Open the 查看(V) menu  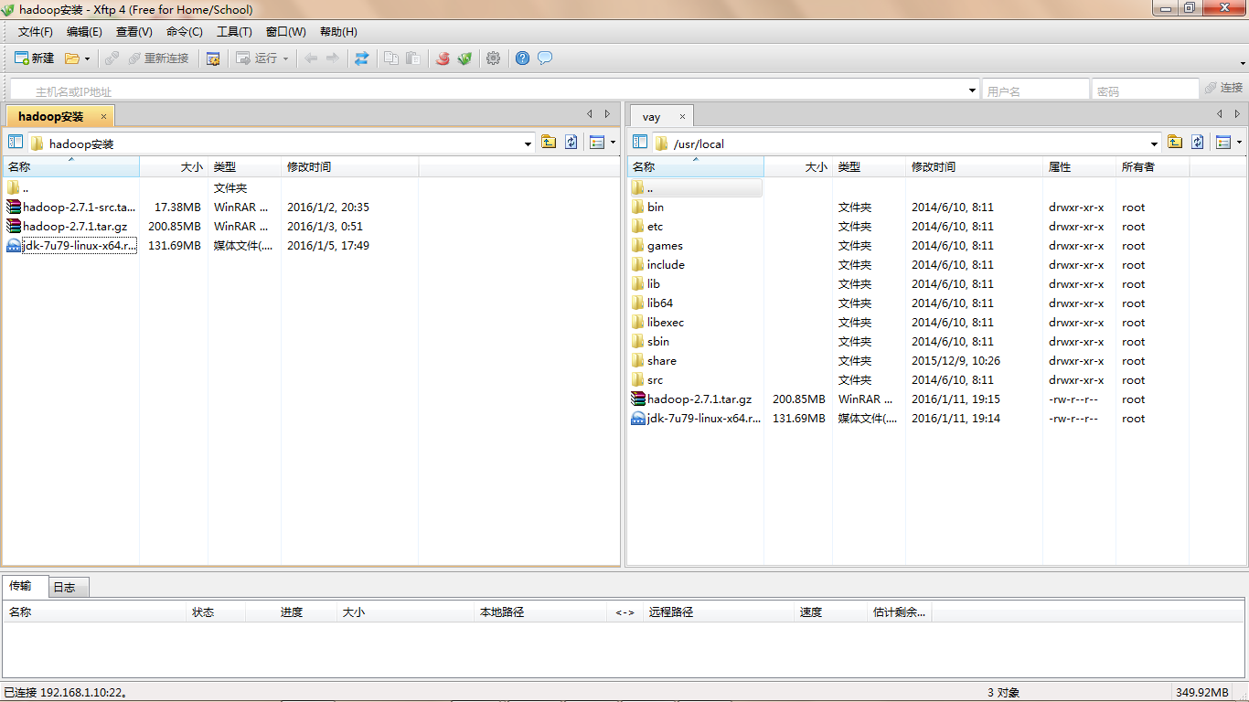point(134,31)
